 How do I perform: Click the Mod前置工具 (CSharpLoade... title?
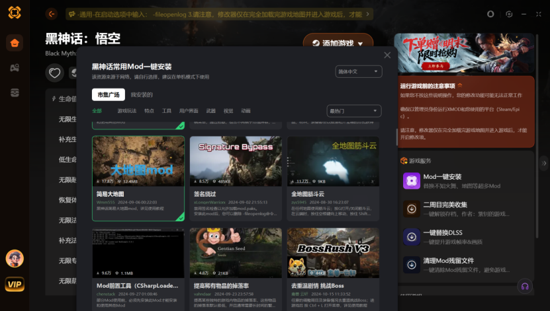click(138, 285)
